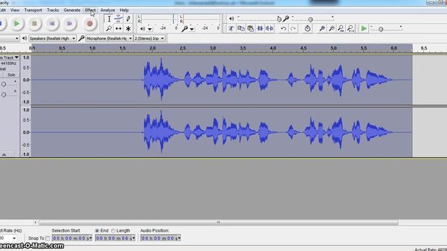This screenshot has width=447, height=251.
Task: Click the horizontal scrollbar below the tracks
Action: [219, 222]
